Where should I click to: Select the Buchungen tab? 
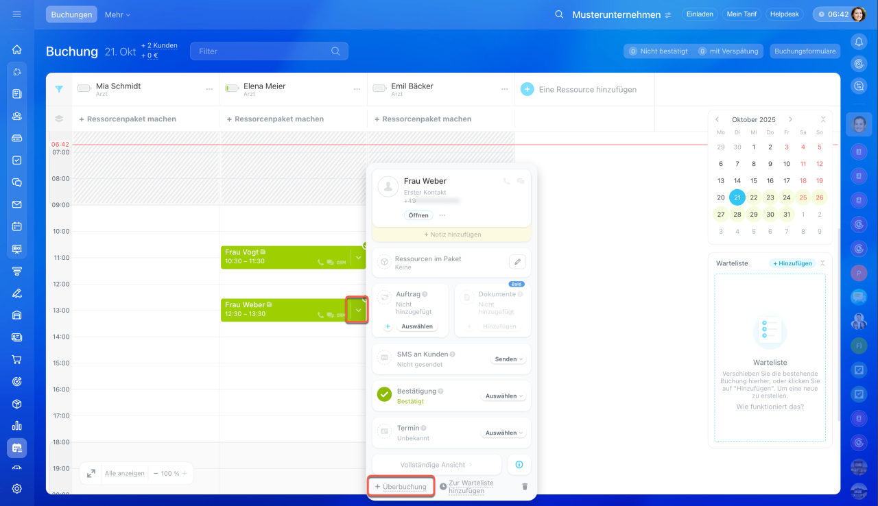tap(71, 14)
